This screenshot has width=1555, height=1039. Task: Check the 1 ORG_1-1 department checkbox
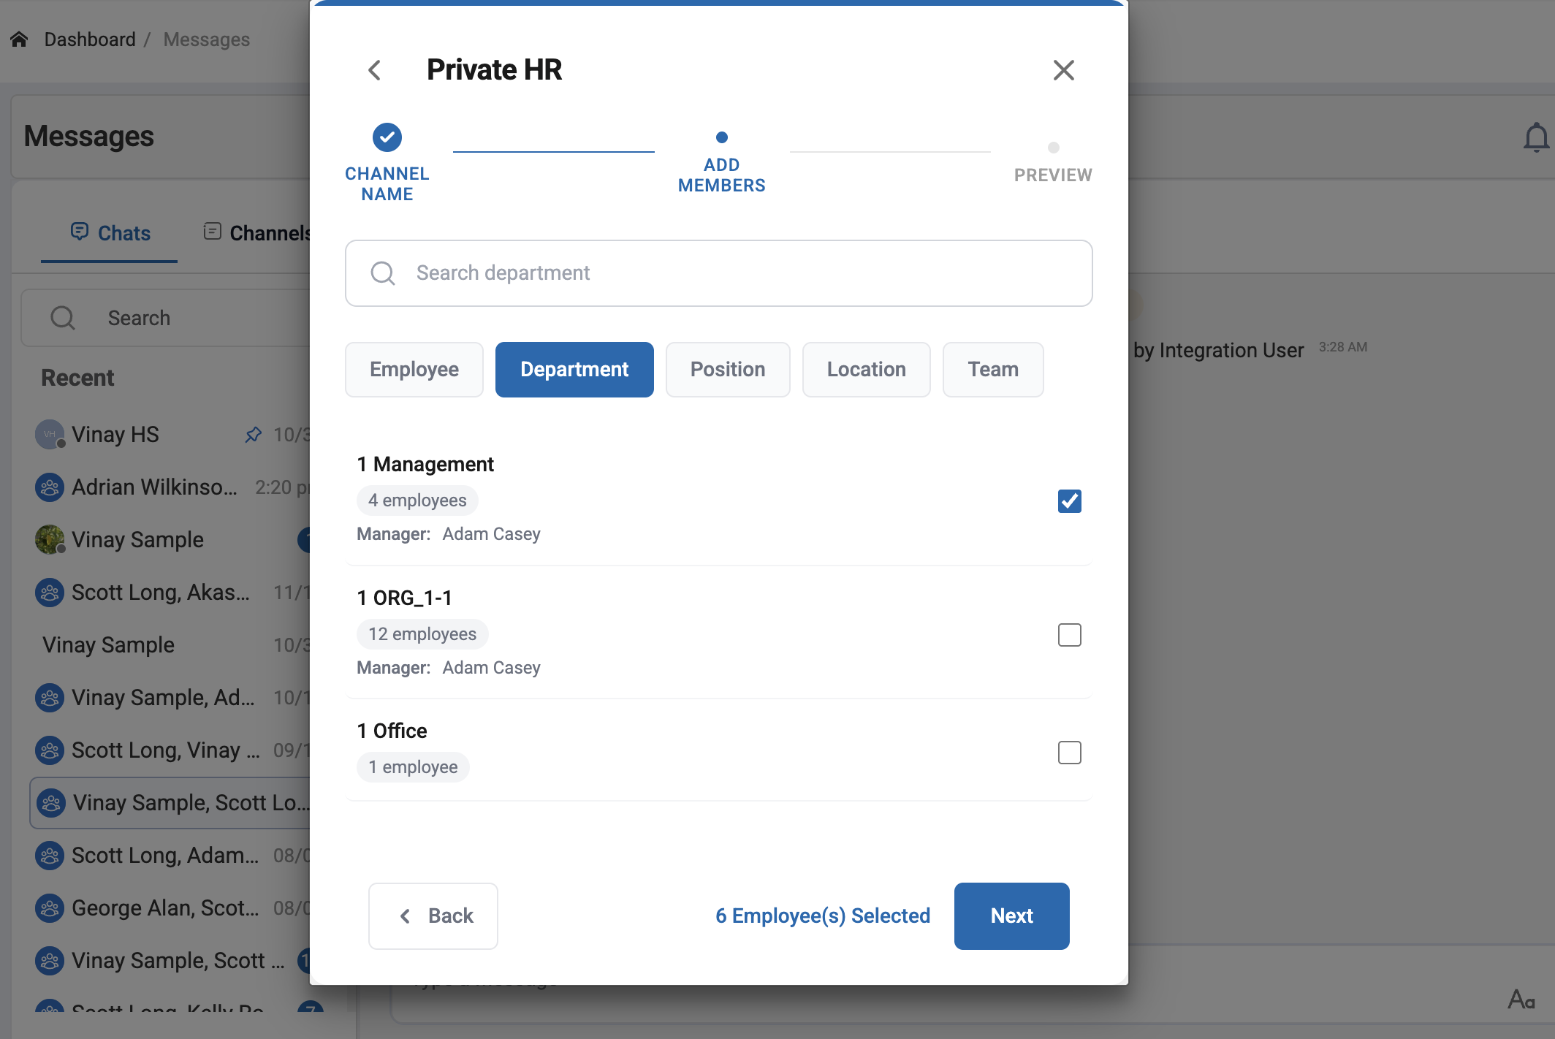click(x=1069, y=635)
